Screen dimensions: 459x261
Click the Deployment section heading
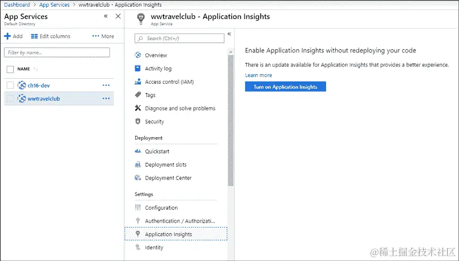click(x=149, y=138)
